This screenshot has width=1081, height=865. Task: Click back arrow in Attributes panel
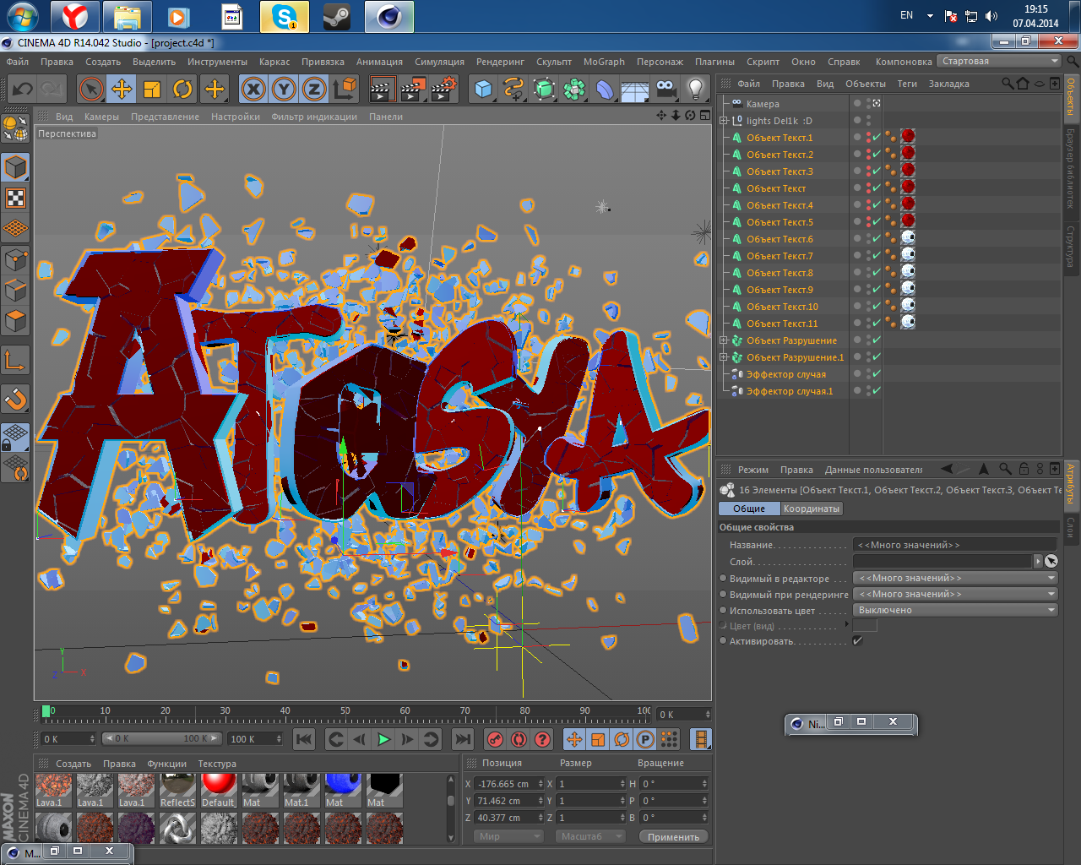pyautogui.click(x=947, y=469)
